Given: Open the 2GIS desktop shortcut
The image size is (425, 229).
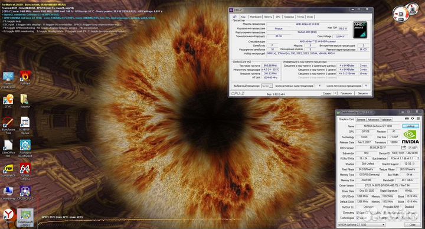Looking at the screenshot, I should [x=8, y=101].
